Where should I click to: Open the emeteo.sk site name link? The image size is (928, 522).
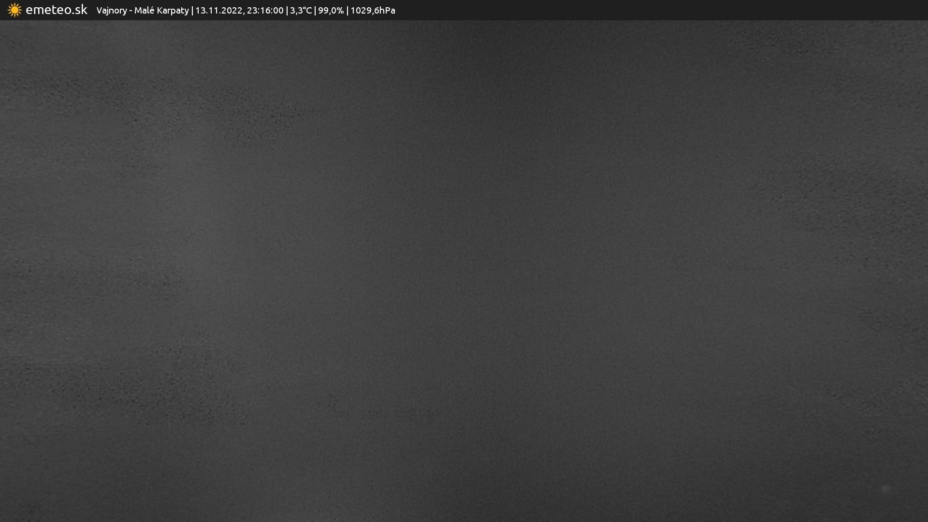coord(56,10)
